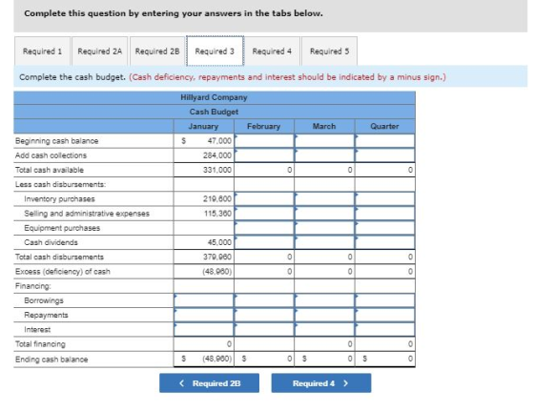Click the Required 4 next button
Screen dimensions: 534x412
(x=321, y=383)
